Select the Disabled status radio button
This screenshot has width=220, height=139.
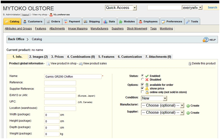pyautogui.click(x=143, y=79)
